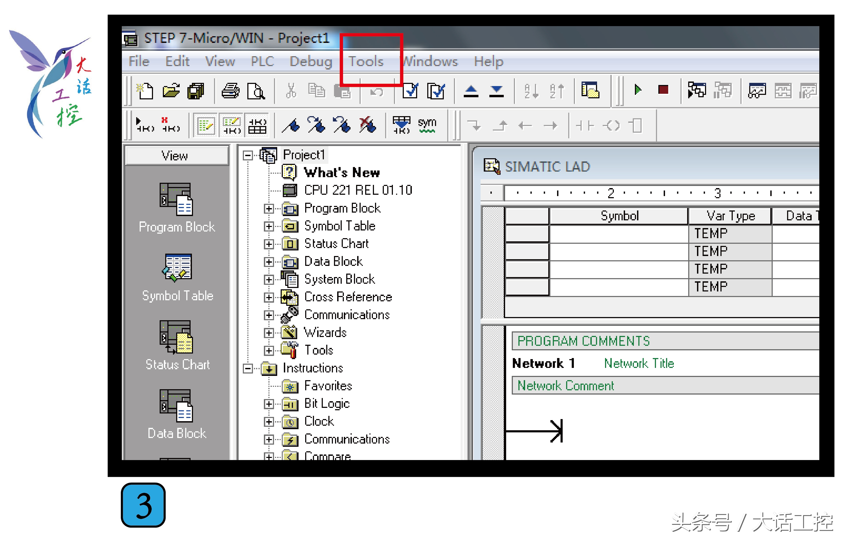Open the PLC menu

tap(262, 62)
